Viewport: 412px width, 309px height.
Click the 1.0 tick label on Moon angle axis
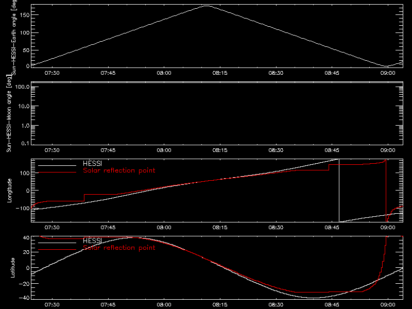coord(25,126)
